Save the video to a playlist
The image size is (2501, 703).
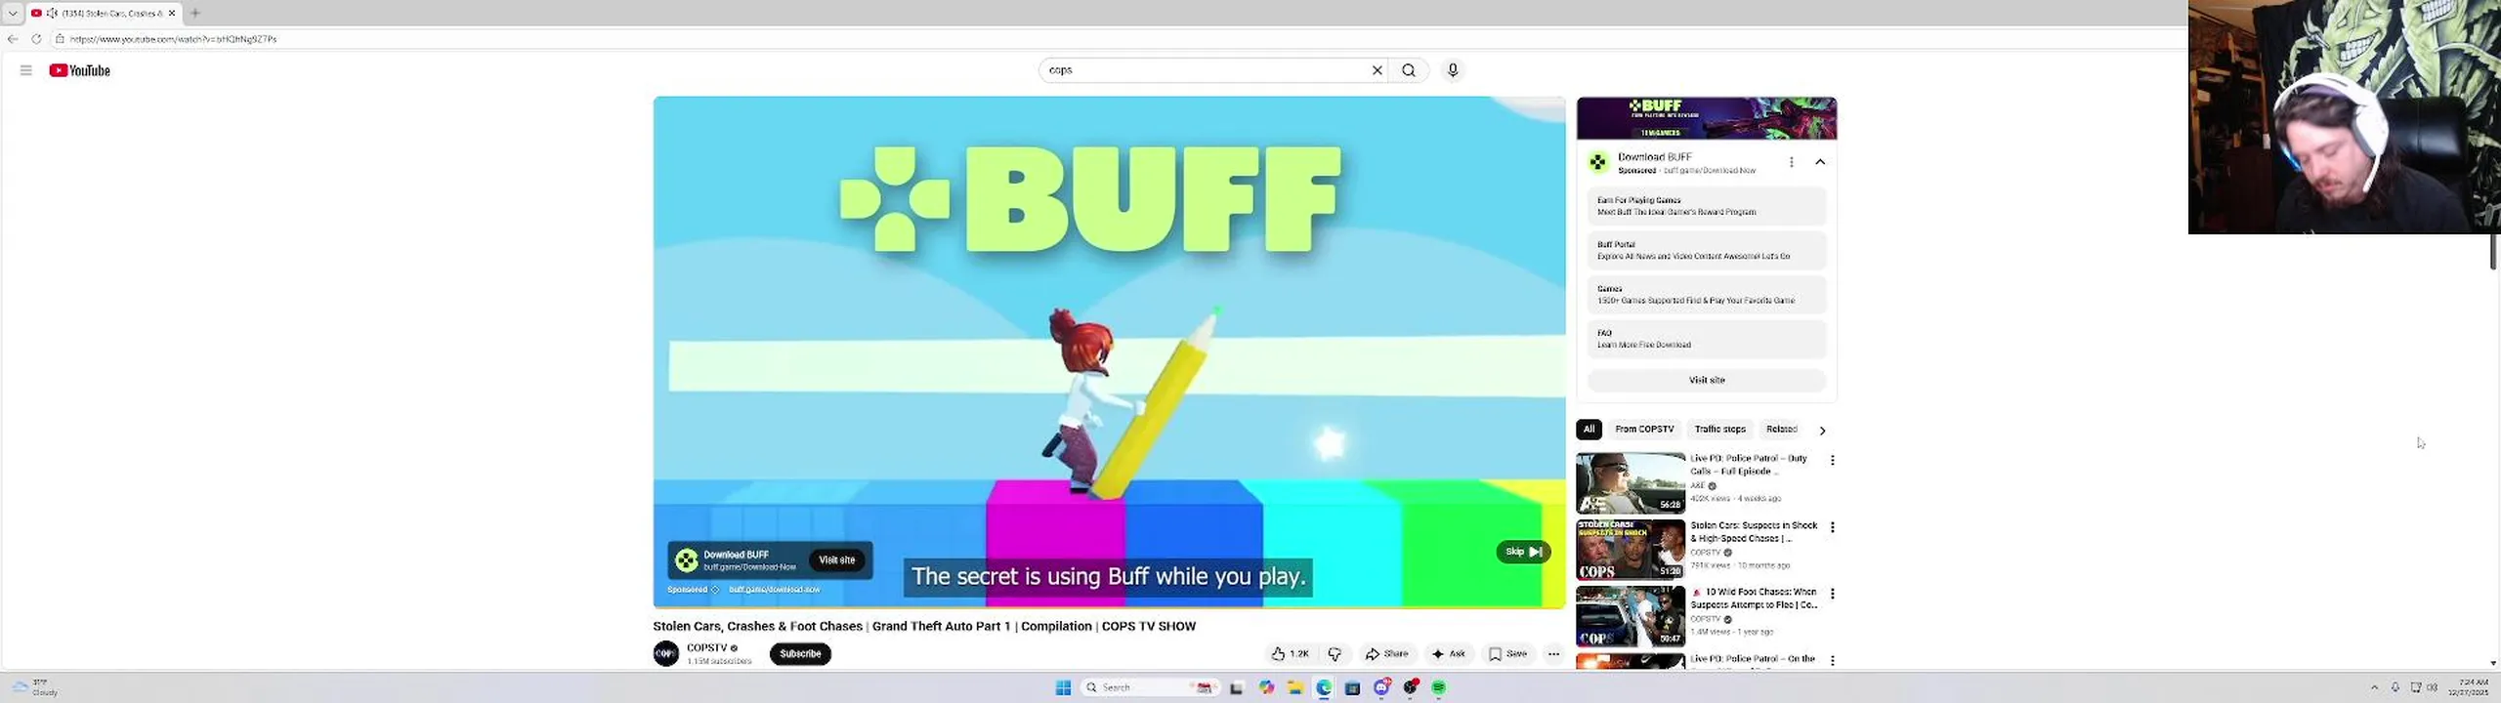(1507, 654)
